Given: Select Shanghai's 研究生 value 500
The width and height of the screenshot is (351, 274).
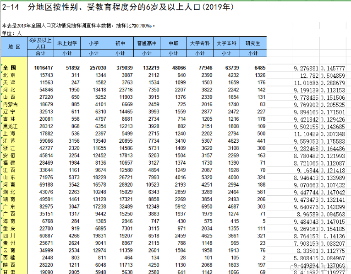Looking at the screenshot, I should (x=261, y=134).
